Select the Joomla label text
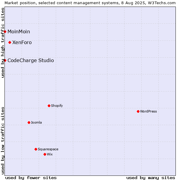This screenshot has width=180, height=180. pos(36,123)
